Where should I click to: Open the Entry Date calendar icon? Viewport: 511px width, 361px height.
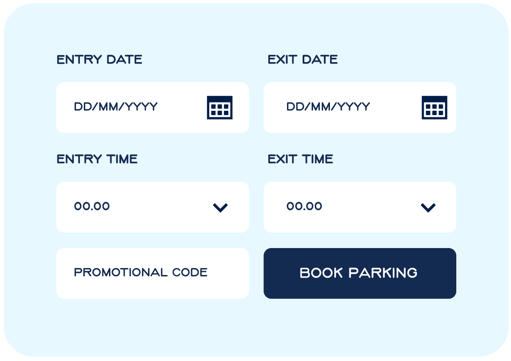[x=220, y=108]
